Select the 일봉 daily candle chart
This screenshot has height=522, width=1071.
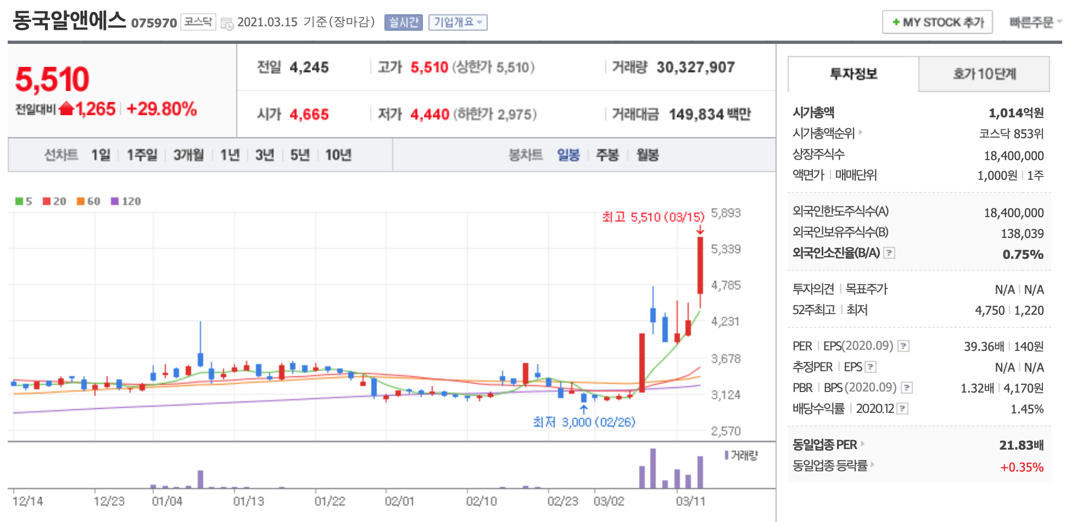click(x=568, y=155)
